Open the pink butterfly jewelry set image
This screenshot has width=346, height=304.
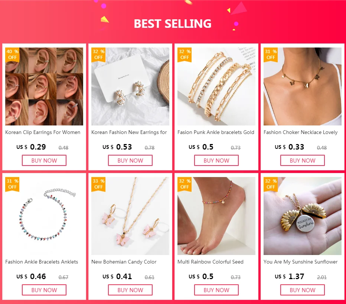pyautogui.click(x=130, y=216)
